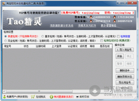Select 快速检测 radio option
This screenshot has width=139, height=101.
[x=6, y=36]
